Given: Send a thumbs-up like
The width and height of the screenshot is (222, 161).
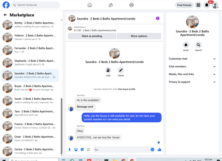Looking at the screenshot, I should pyautogui.click(x=159, y=149).
